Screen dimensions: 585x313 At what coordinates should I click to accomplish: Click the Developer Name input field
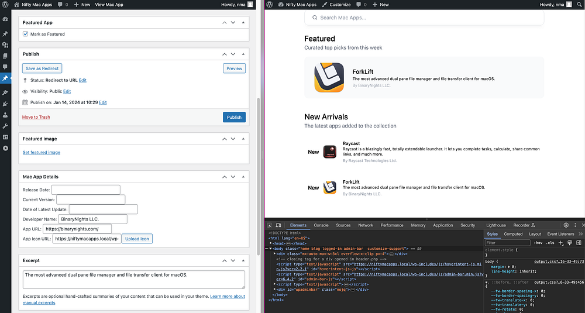click(93, 219)
